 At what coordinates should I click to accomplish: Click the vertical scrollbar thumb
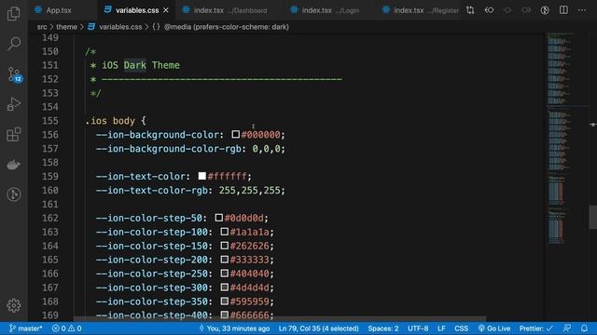593,217
